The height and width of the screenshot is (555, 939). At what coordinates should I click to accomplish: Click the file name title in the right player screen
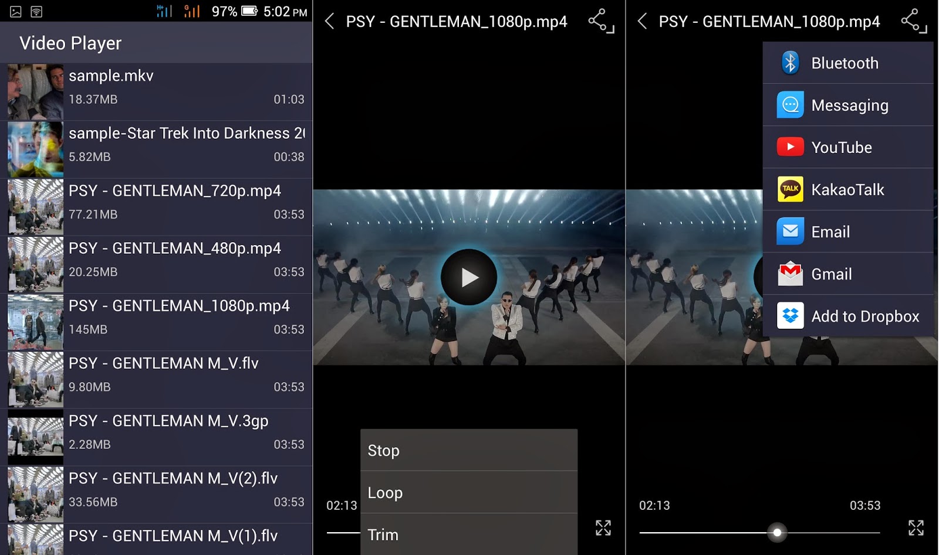point(769,22)
